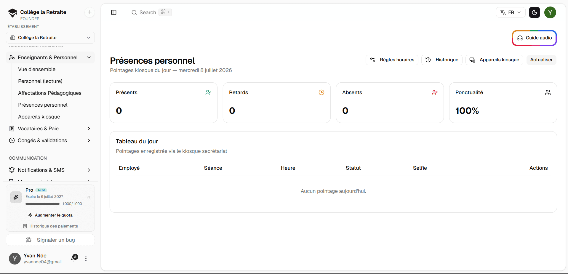
Task: Toggle the sidebar panel icon
Action: coord(114,12)
